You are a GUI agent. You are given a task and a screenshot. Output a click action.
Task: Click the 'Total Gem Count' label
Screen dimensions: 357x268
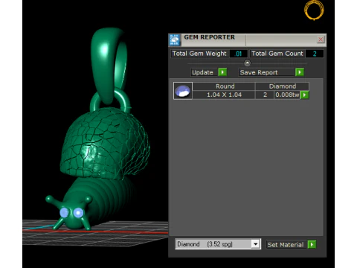click(277, 54)
